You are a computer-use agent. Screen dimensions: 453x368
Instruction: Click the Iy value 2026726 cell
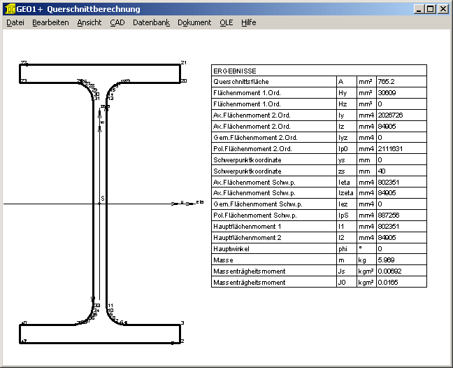401,115
